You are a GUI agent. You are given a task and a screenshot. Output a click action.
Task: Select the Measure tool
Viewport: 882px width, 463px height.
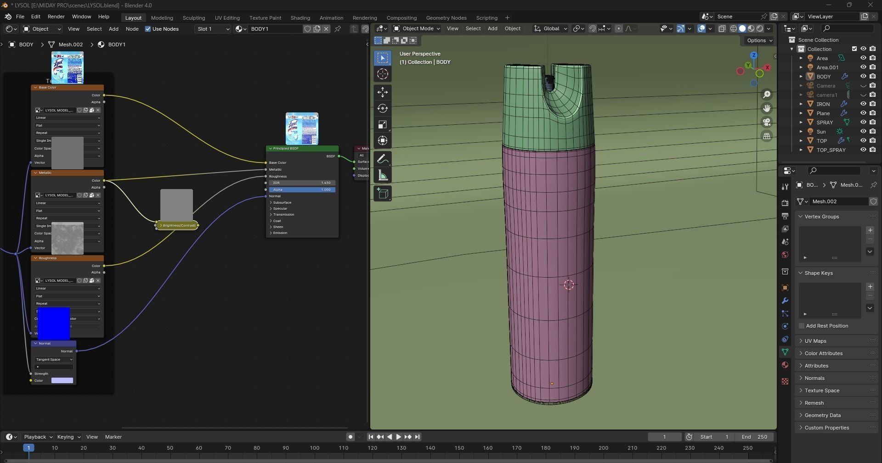tap(383, 175)
